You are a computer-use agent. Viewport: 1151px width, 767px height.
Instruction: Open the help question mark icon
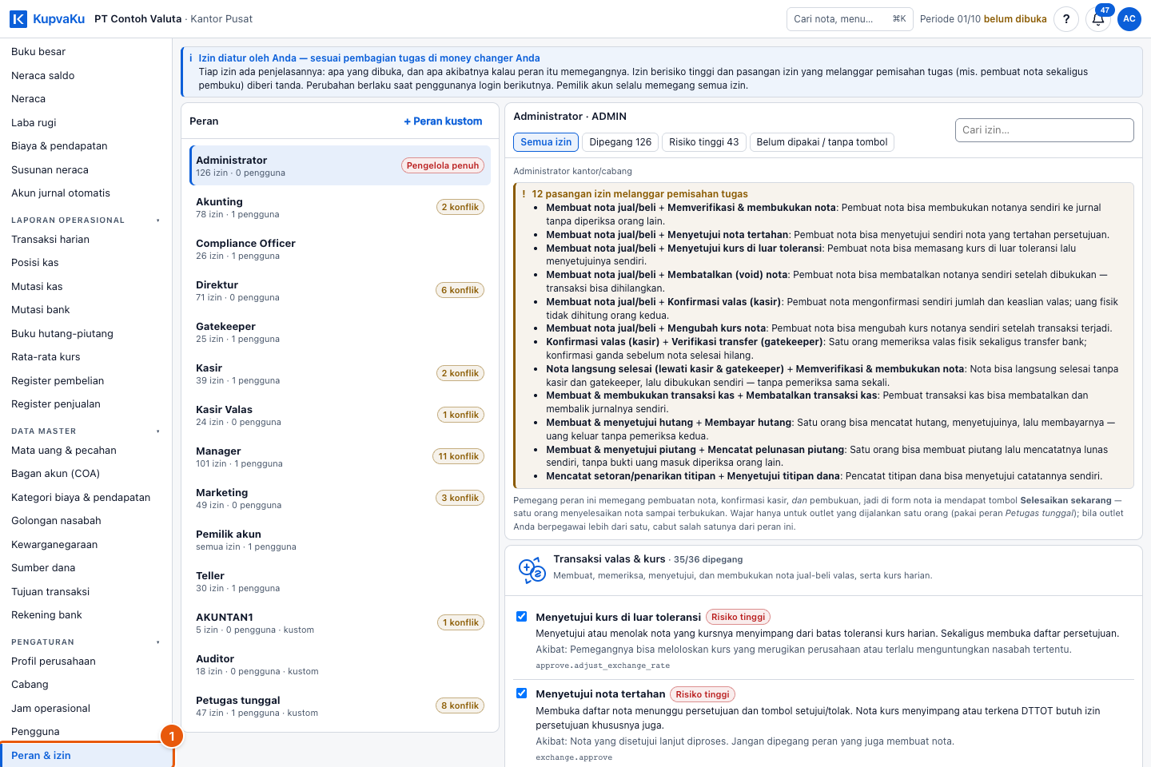click(x=1066, y=19)
